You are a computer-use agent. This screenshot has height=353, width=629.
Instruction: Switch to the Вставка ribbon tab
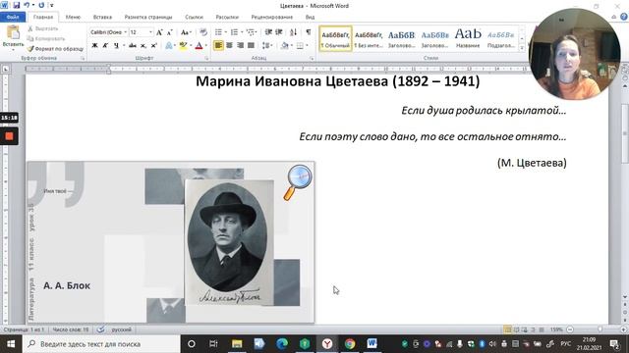pos(102,18)
